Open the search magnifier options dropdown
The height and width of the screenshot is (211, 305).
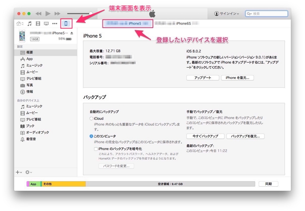[x=249, y=14]
